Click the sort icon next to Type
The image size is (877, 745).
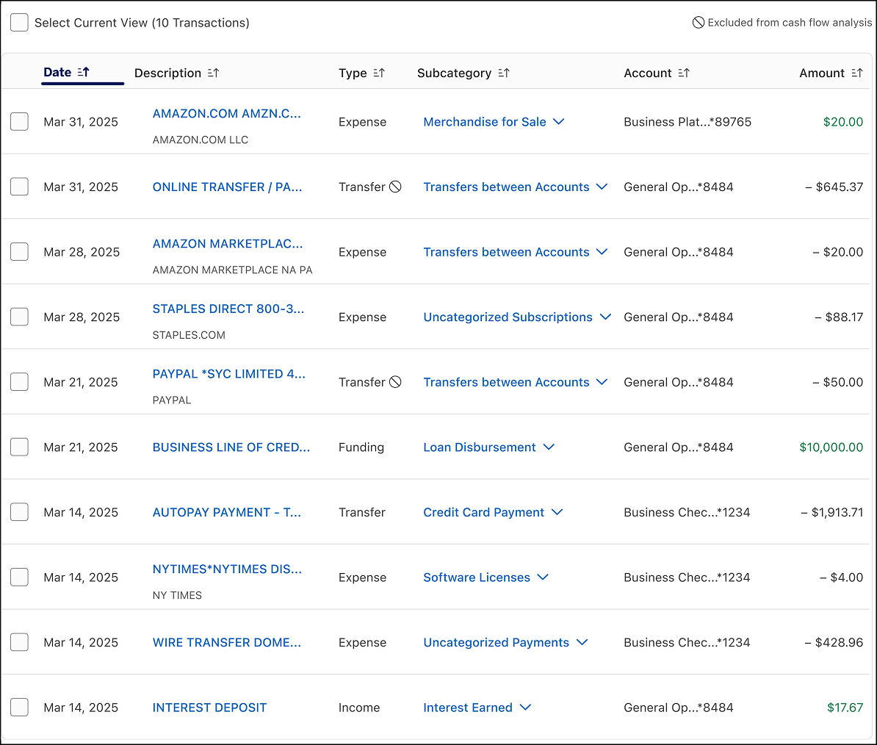[x=380, y=73]
